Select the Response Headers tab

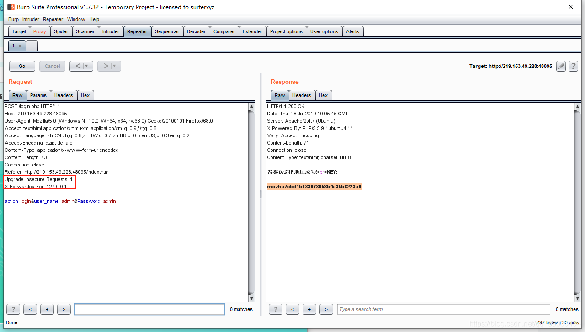coord(302,95)
